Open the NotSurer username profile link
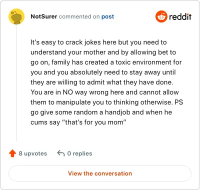 pyautogui.click(x=44, y=16)
